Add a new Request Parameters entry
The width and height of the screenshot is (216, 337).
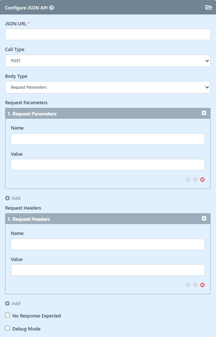(x=13, y=198)
